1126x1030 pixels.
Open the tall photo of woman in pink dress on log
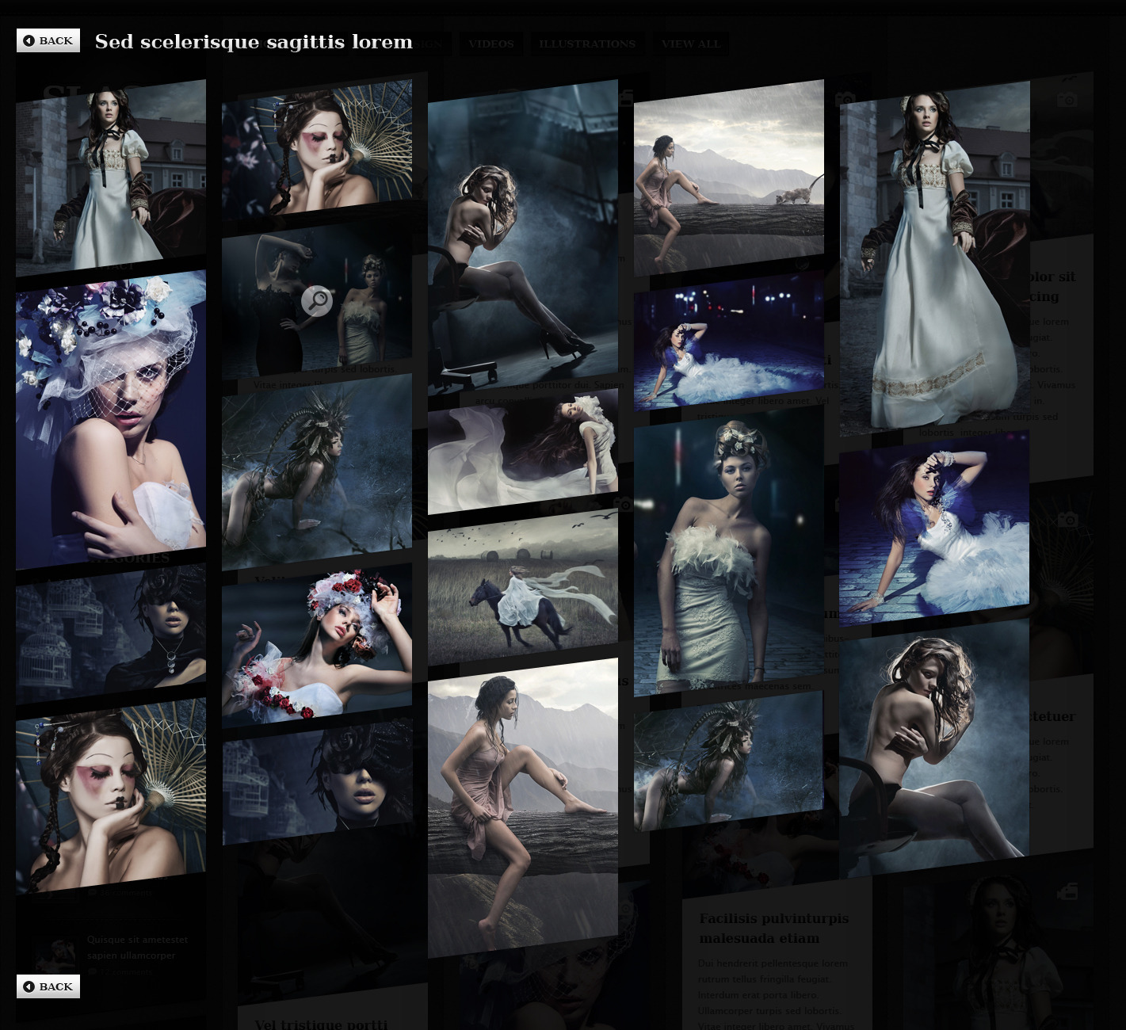523,808
